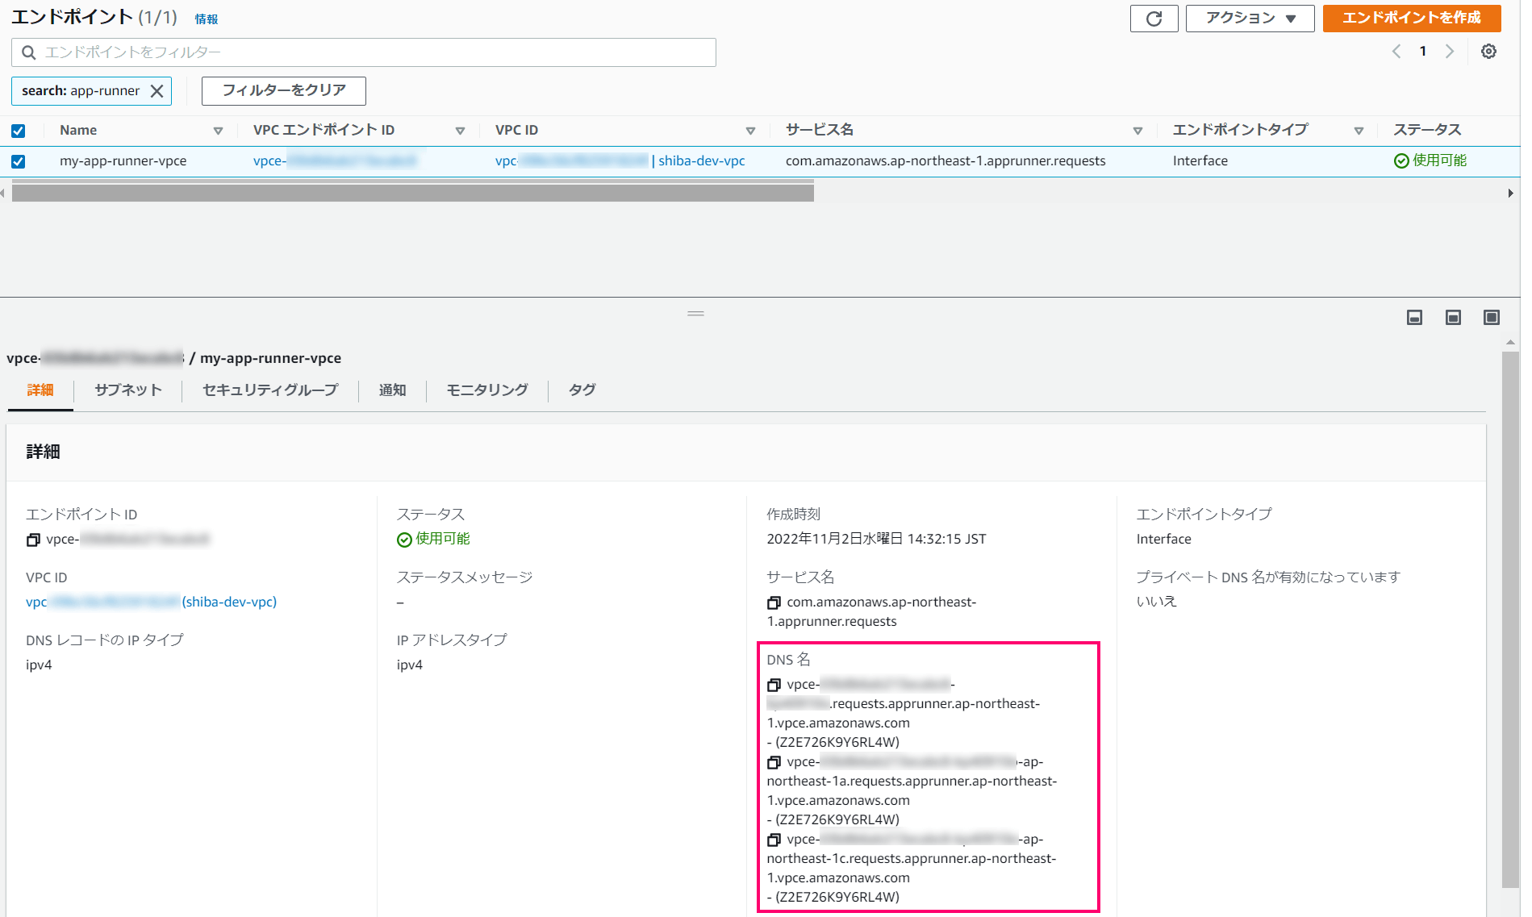
Task: Remove the search: app-runner filter chip
Action: tap(157, 91)
